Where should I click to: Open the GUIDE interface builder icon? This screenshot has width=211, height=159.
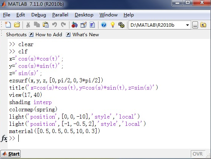[x=84, y=25]
